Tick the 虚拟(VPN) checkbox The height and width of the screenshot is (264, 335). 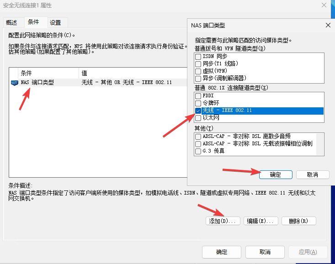coord(198,71)
